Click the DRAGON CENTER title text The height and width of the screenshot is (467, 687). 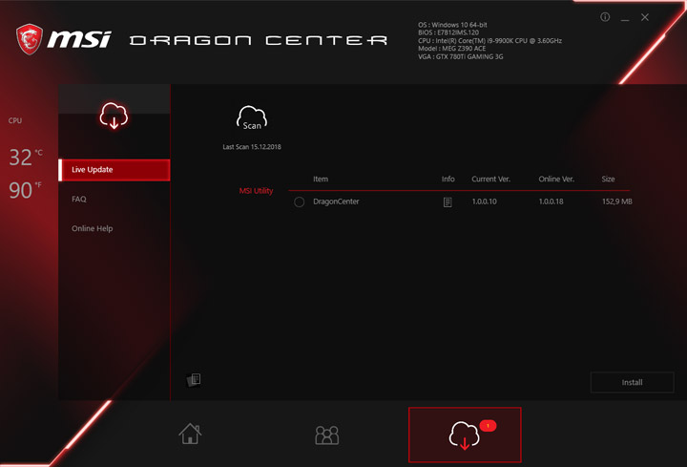tap(259, 41)
